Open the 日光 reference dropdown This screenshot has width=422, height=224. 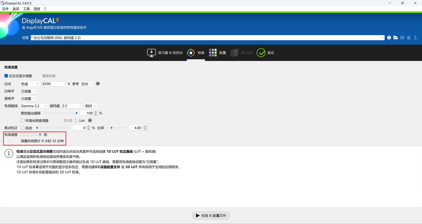(87, 84)
